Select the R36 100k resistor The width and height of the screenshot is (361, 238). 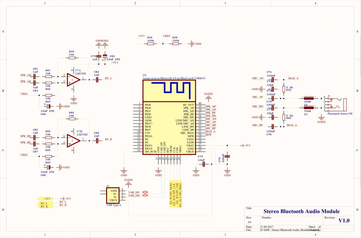(151, 44)
